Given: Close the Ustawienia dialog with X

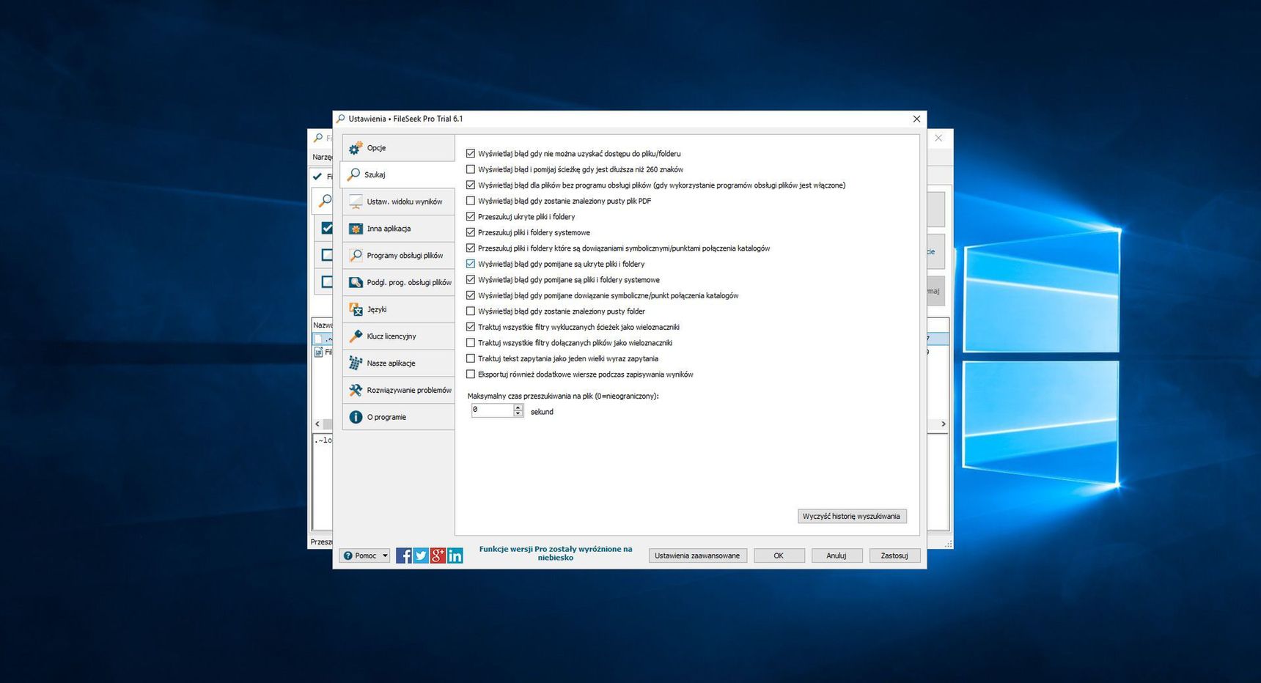Looking at the screenshot, I should coord(916,119).
